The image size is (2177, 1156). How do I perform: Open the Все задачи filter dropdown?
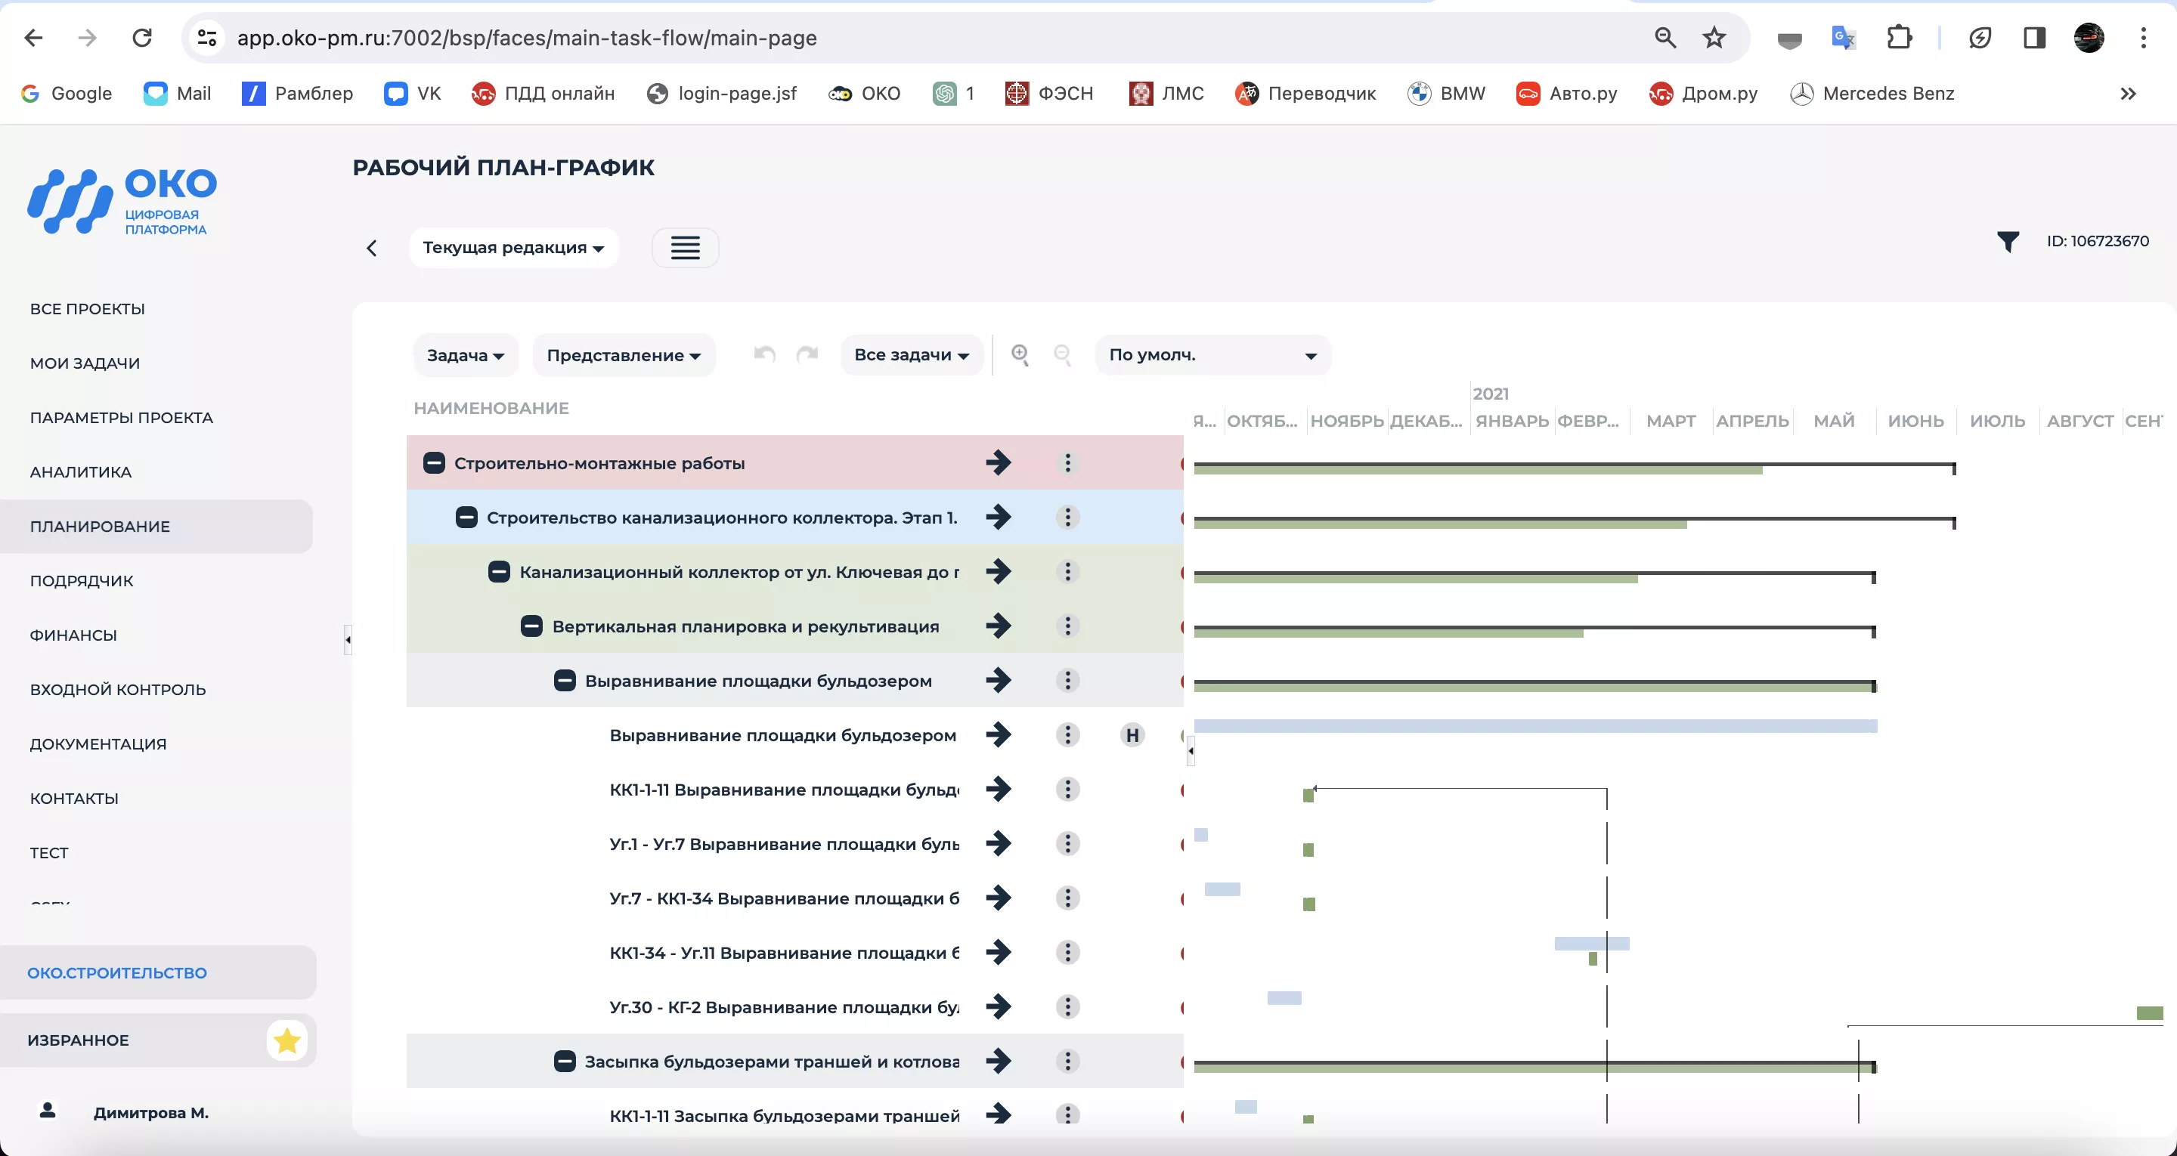910,355
